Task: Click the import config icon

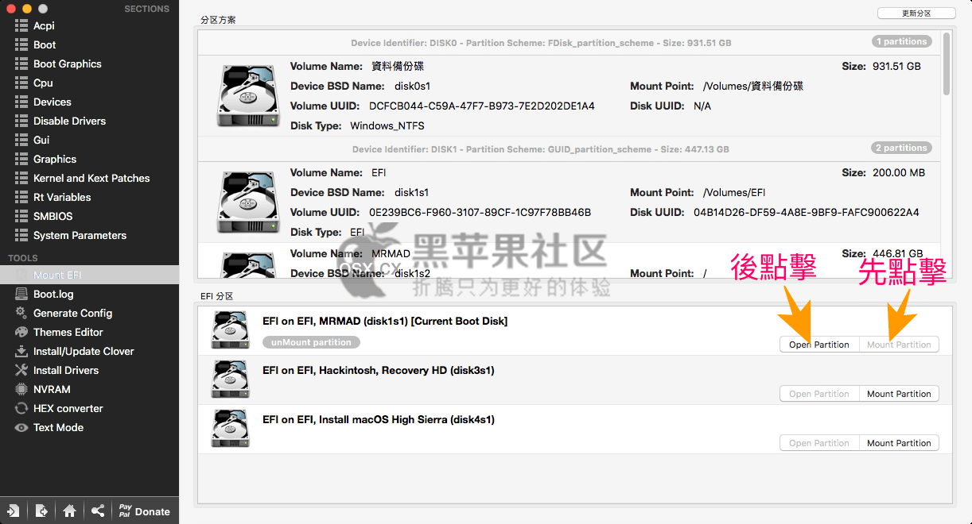Action: [14, 511]
